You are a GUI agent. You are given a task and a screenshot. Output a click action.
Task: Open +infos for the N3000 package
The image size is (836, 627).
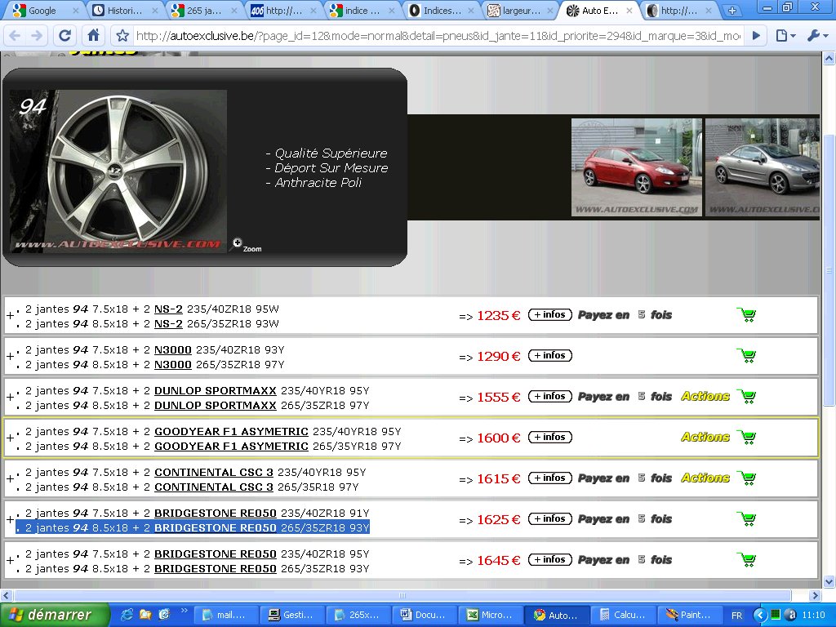tap(550, 356)
